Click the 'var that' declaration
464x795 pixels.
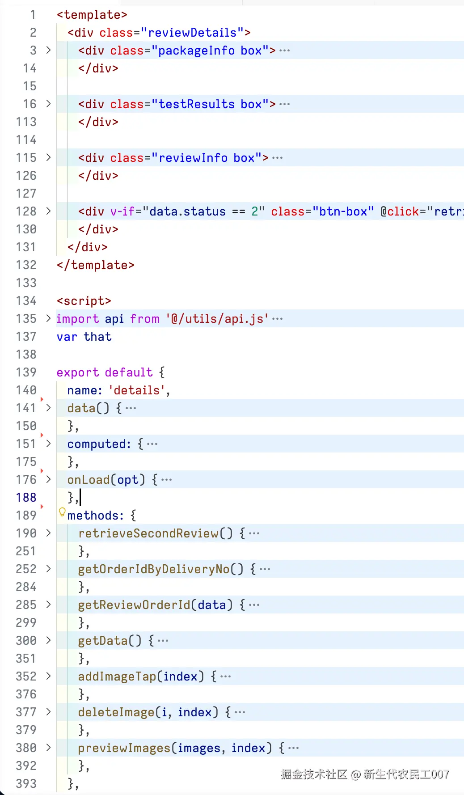tap(84, 337)
